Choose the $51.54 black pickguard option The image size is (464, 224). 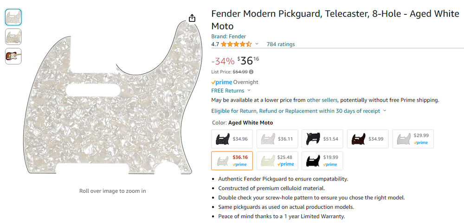(322, 139)
